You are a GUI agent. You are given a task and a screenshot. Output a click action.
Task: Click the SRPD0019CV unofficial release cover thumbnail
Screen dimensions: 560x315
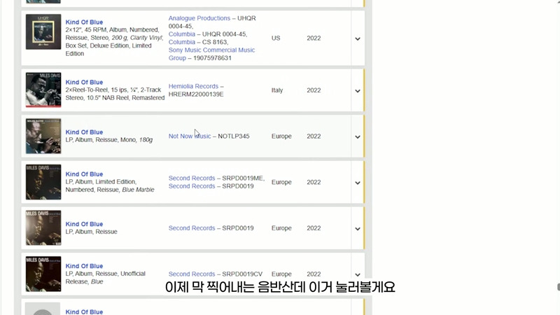43,274
